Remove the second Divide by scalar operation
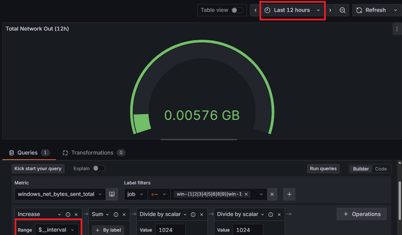The height and width of the screenshot is (235, 402). coord(279,215)
